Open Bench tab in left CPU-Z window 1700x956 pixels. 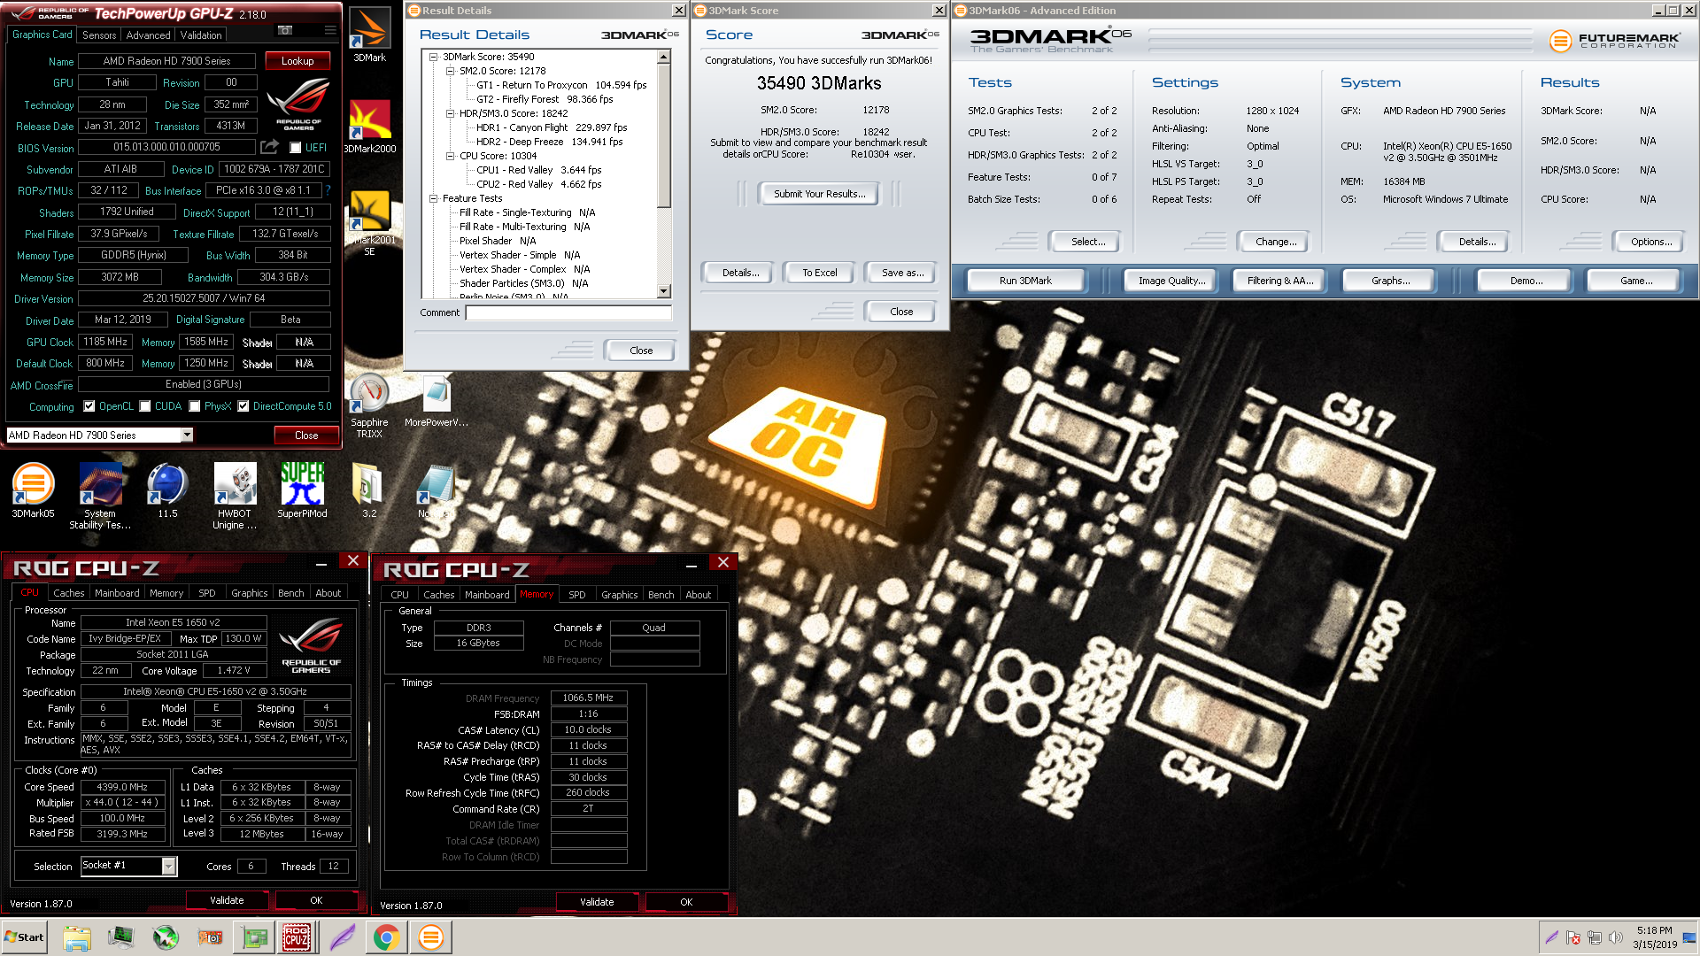pos(290,593)
